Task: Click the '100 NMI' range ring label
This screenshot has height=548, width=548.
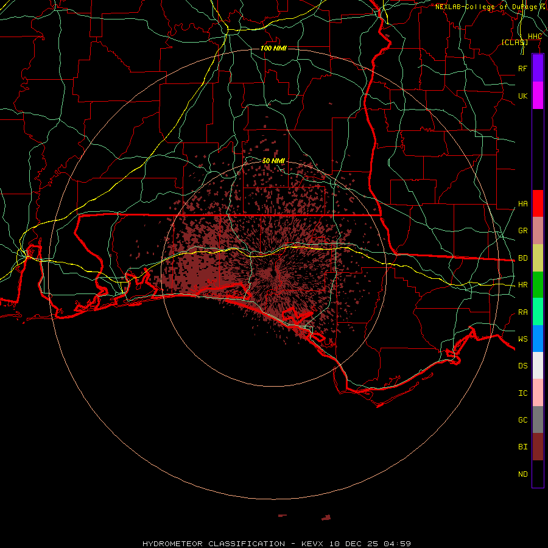Action: click(273, 48)
